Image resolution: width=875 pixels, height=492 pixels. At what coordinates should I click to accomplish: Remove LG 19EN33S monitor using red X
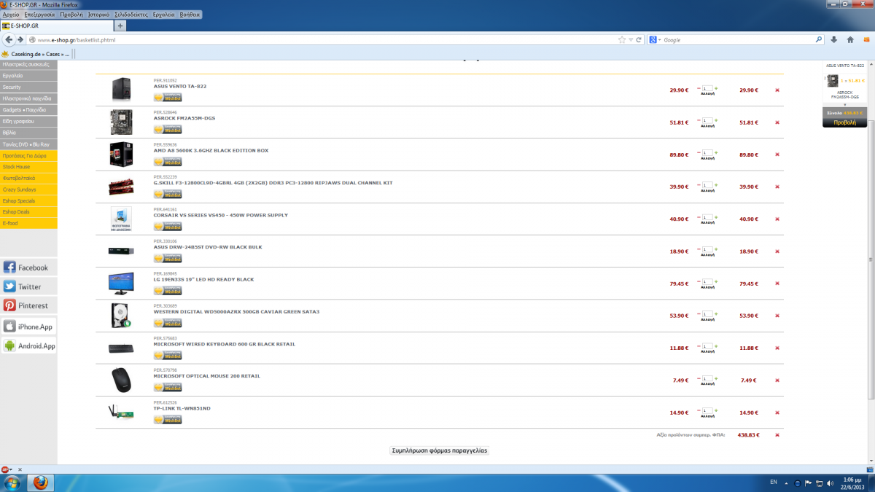777,284
